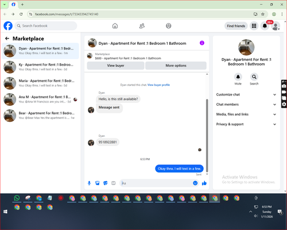
Task: Click the browser address bar URL
Action: (x=67, y=14)
